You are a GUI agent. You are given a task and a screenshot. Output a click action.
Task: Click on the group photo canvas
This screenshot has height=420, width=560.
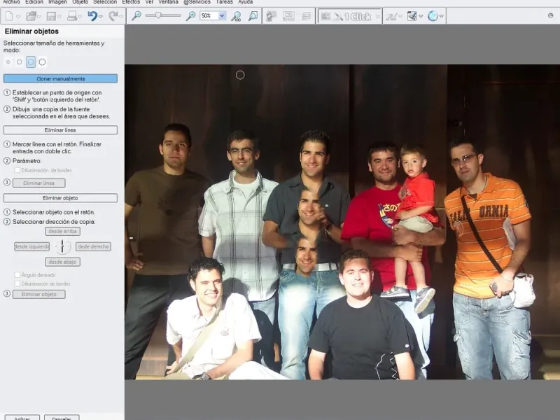[342, 222]
